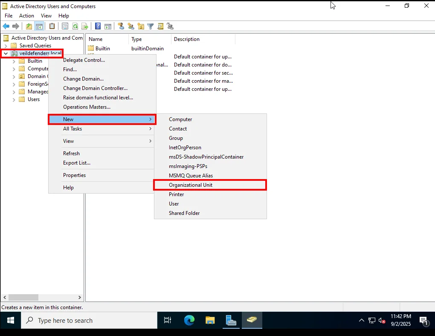Click the Filter funnel toolbar icon
The image size is (435, 336).
tap(151, 26)
